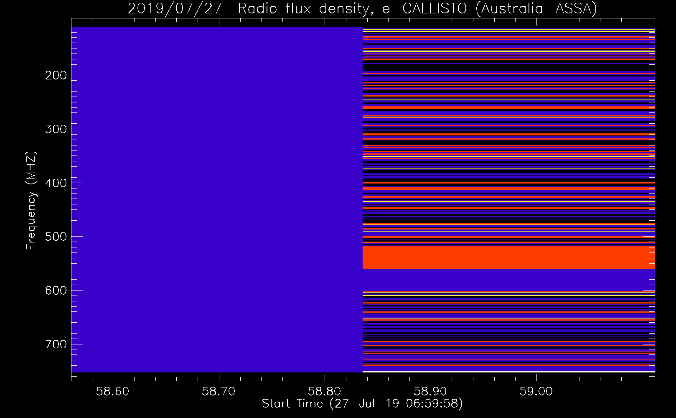Click time tick label 58.80
This screenshot has height=418, width=676.
point(325,392)
